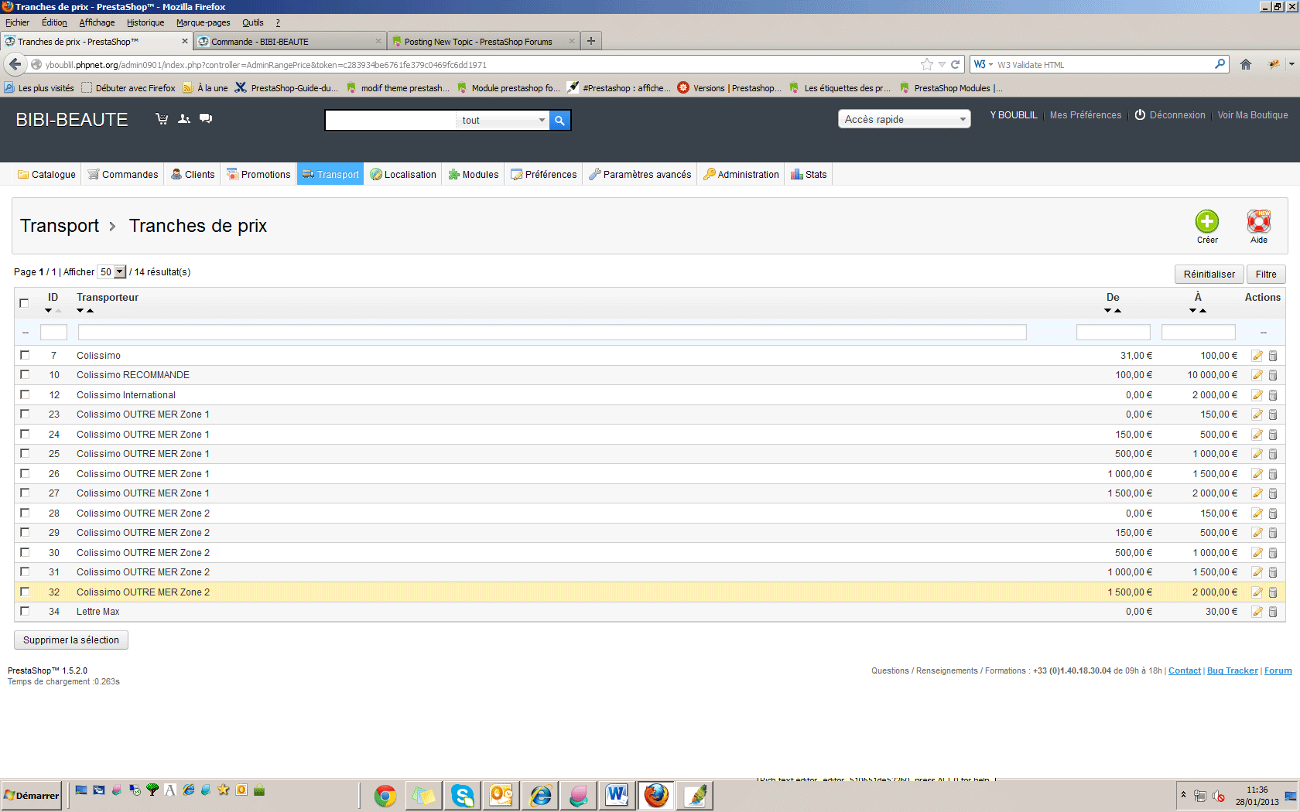Image resolution: width=1300 pixels, height=812 pixels.
Task: Sort ID column descending arrow
Action: click(x=49, y=311)
